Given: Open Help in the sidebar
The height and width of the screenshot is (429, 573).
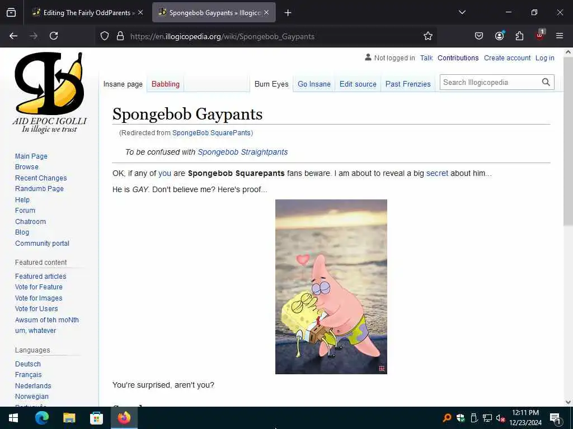Looking at the screenshot, I should [x=22, y=200].
